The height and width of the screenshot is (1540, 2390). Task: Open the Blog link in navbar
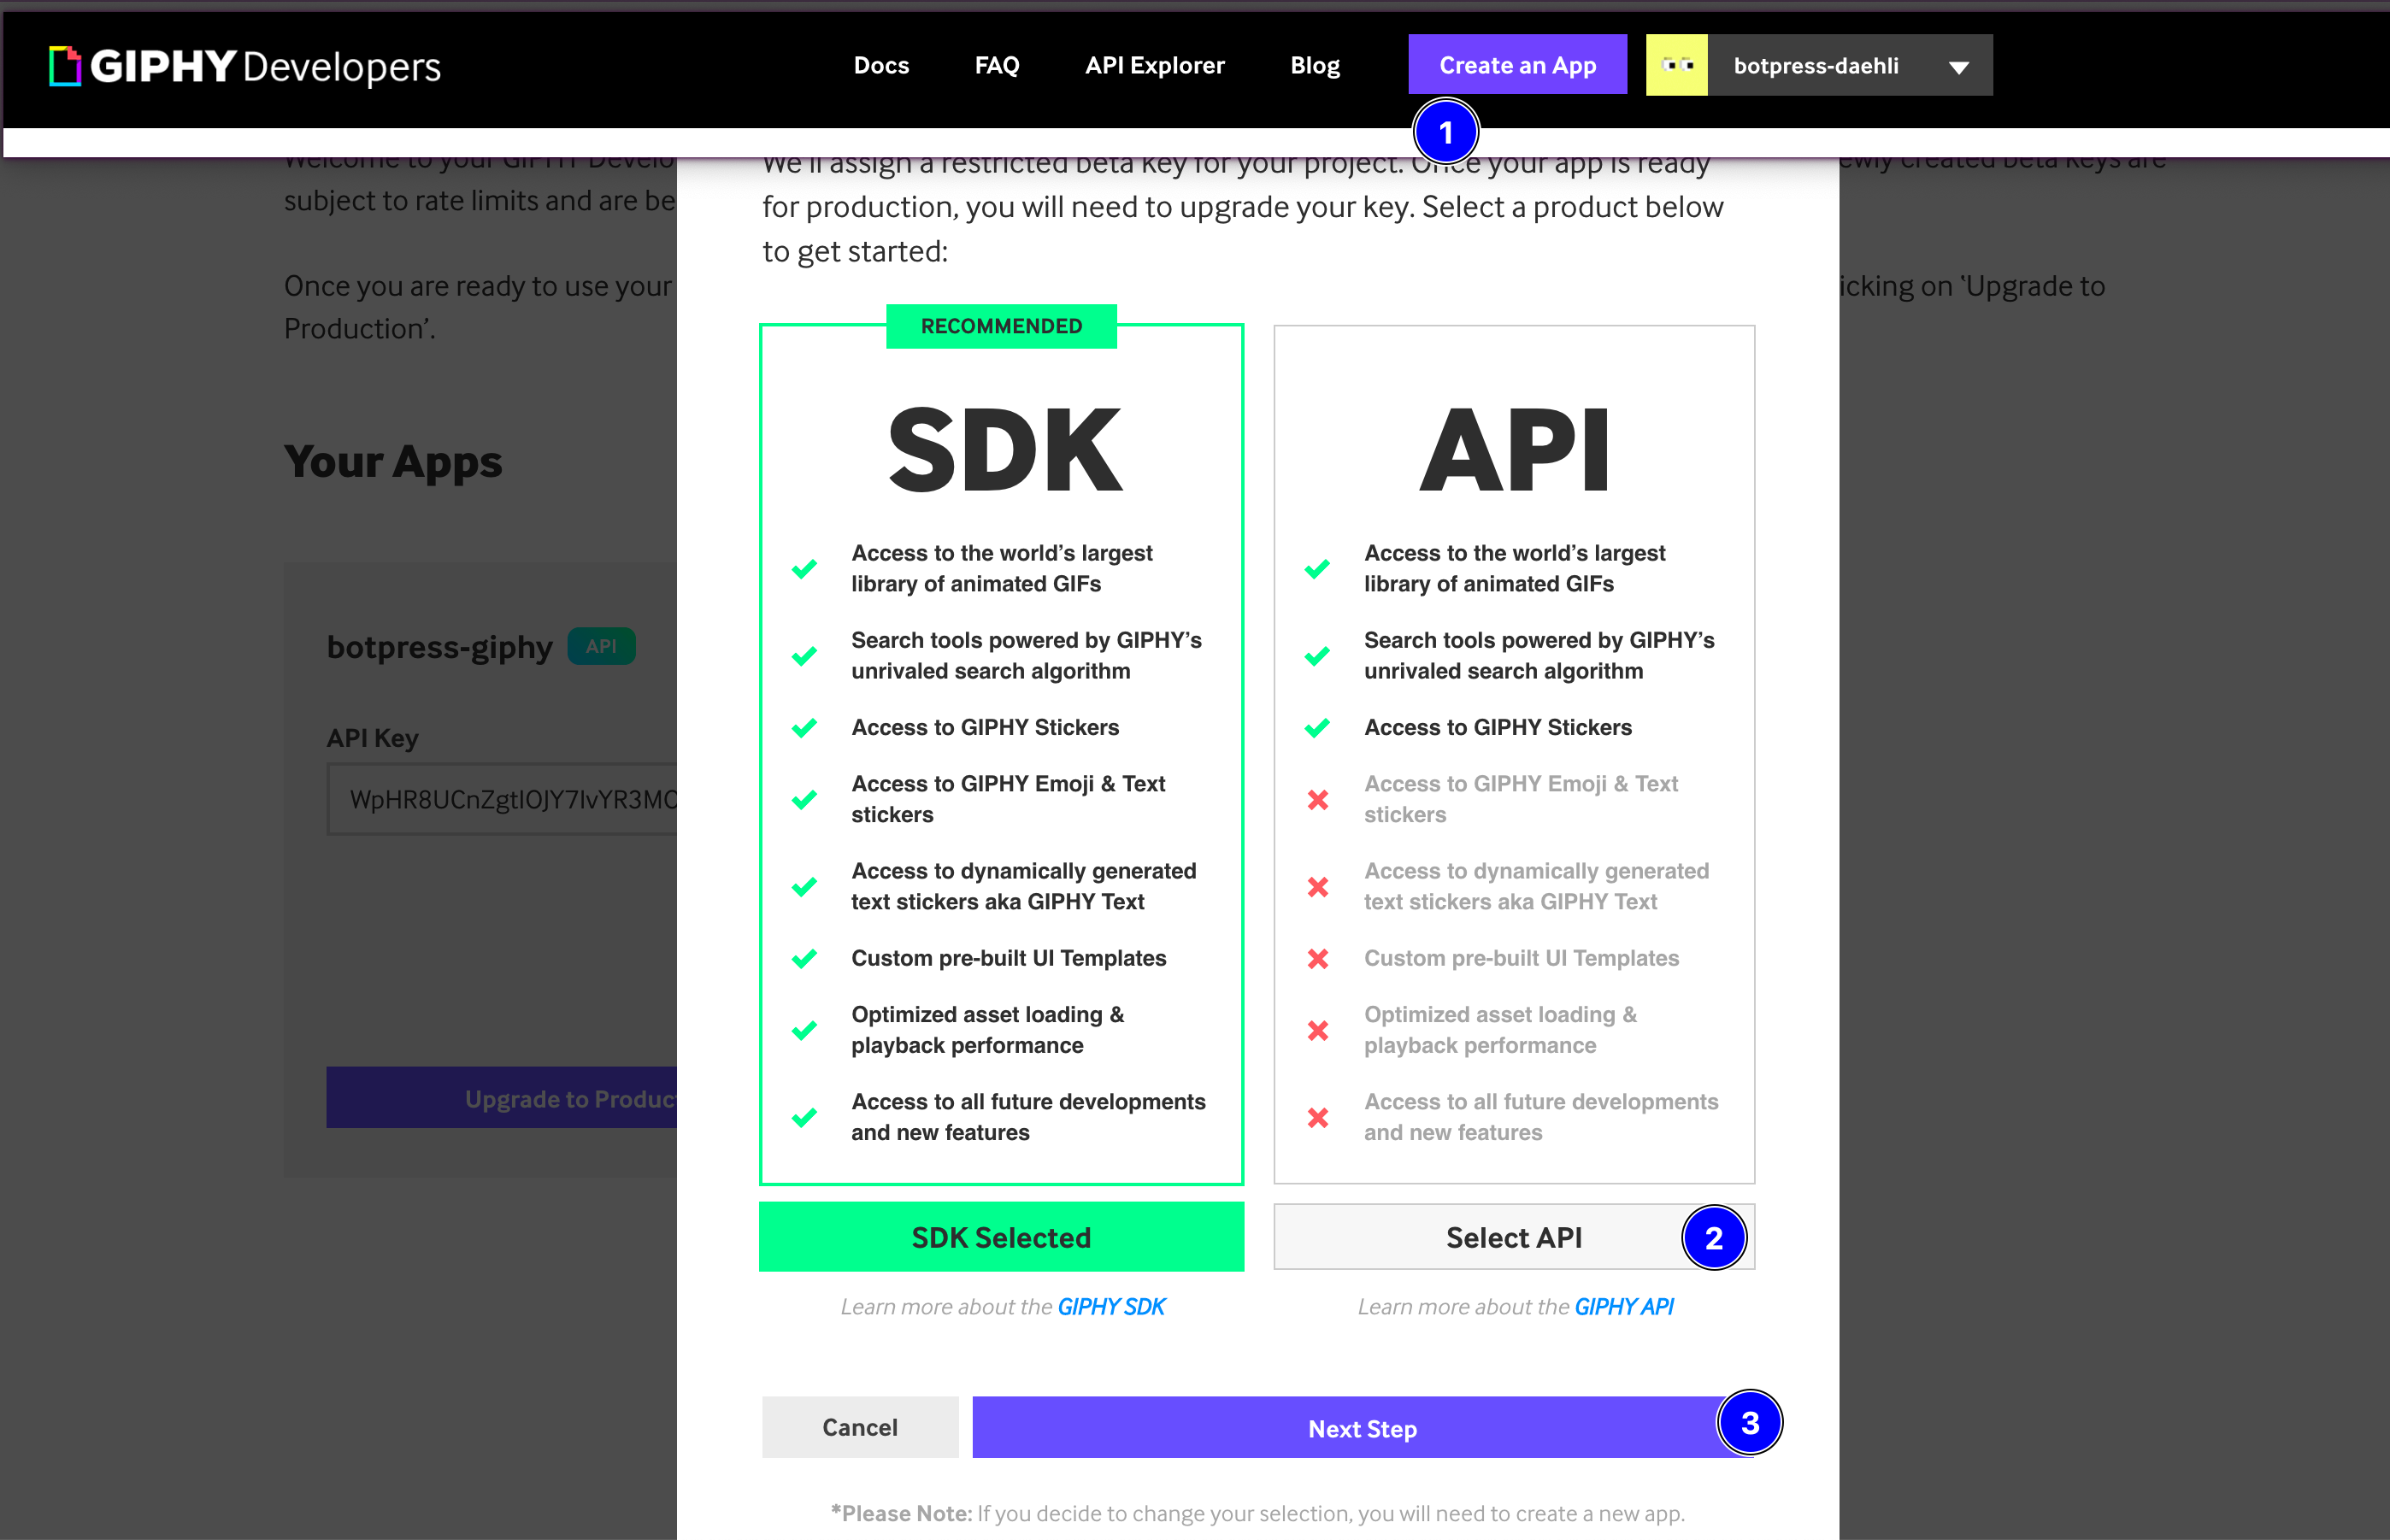tap(1315, 66)
